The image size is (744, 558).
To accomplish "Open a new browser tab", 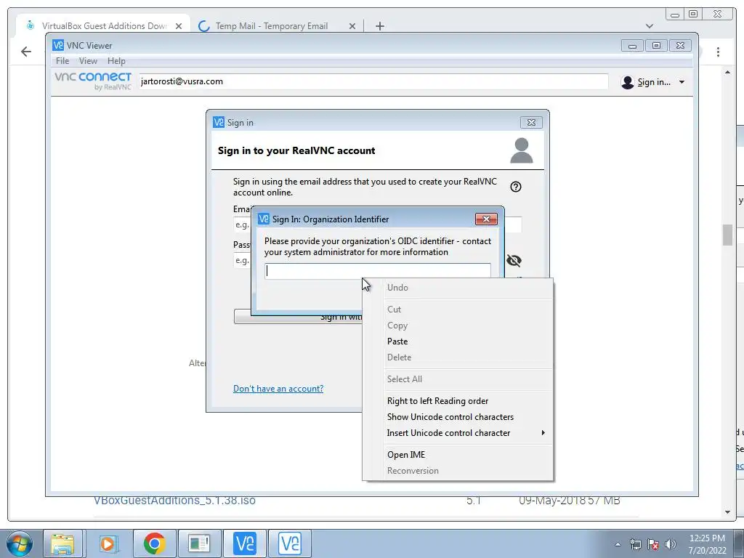I will coord(379,26).
